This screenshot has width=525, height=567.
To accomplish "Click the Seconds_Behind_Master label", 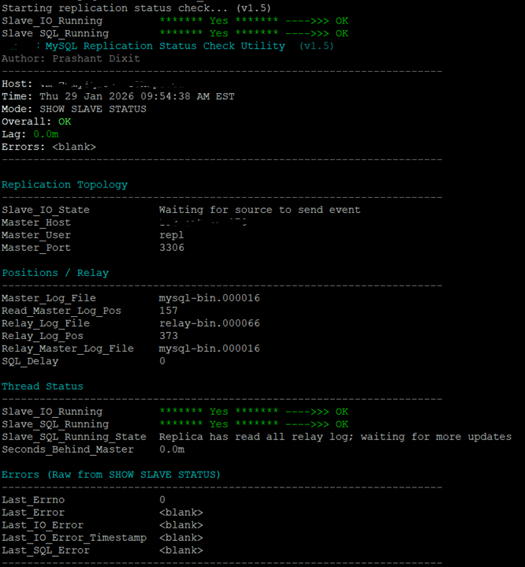I will click(67, 449).
